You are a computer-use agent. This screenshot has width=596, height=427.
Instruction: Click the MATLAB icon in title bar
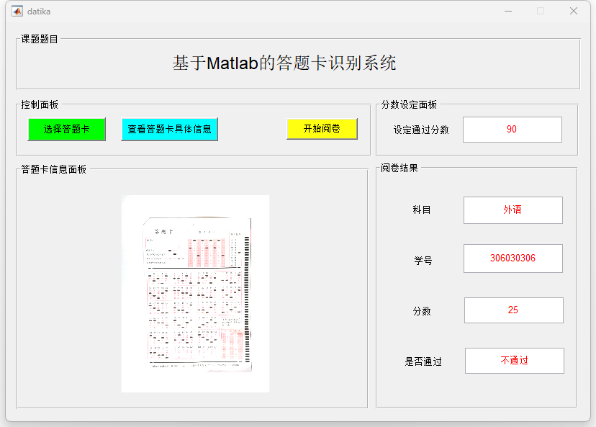click(x=17, y=11)
